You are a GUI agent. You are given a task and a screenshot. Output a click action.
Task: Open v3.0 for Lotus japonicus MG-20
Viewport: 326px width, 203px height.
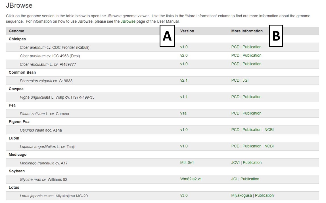(184, 195)
